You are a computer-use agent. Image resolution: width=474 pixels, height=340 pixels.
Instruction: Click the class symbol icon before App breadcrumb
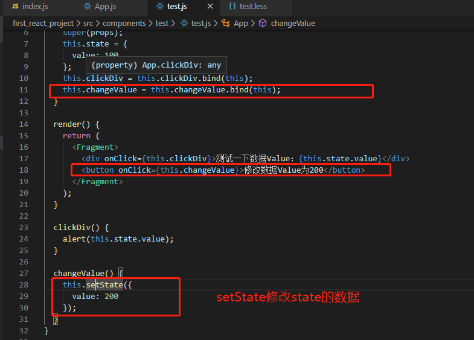coord(225,23)
